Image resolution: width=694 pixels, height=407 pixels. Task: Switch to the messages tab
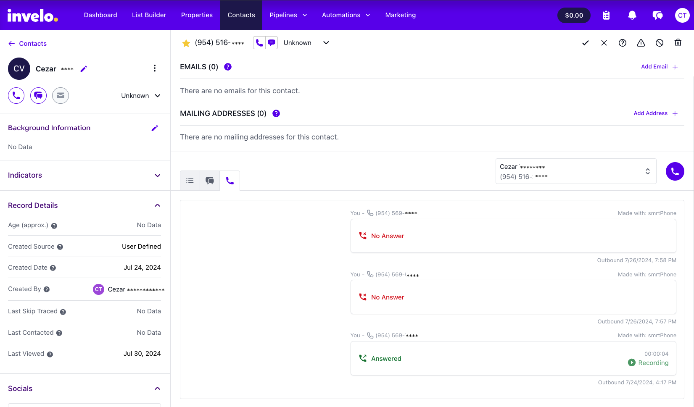(210, 181)
